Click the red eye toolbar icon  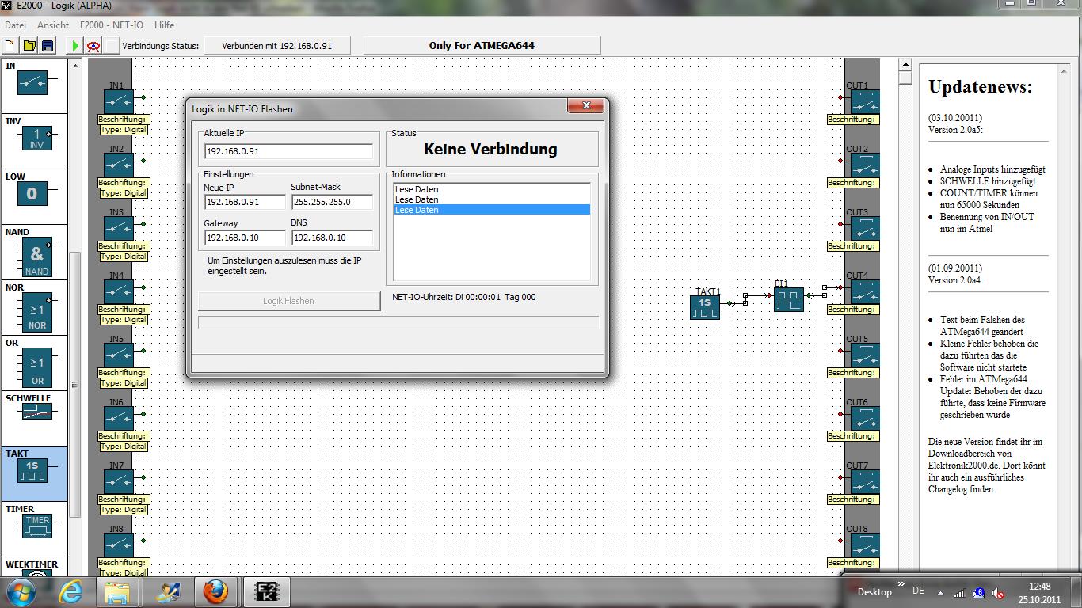coord(93,46)
